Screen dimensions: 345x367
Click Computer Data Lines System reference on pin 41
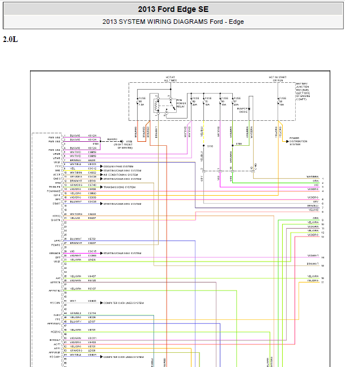(123, 303)
